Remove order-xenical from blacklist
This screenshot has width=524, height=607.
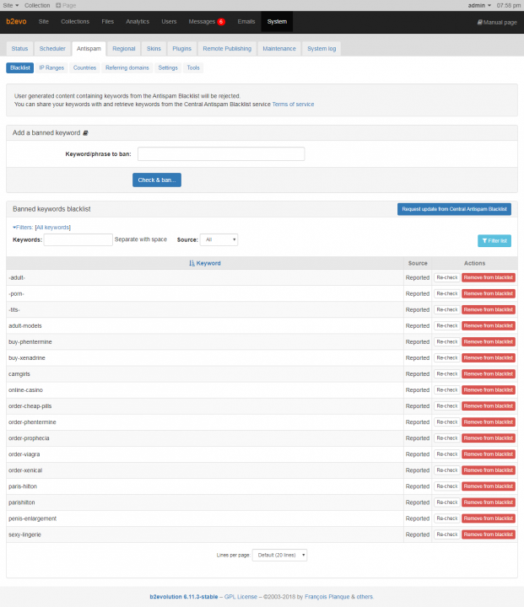tap(489, 470)
